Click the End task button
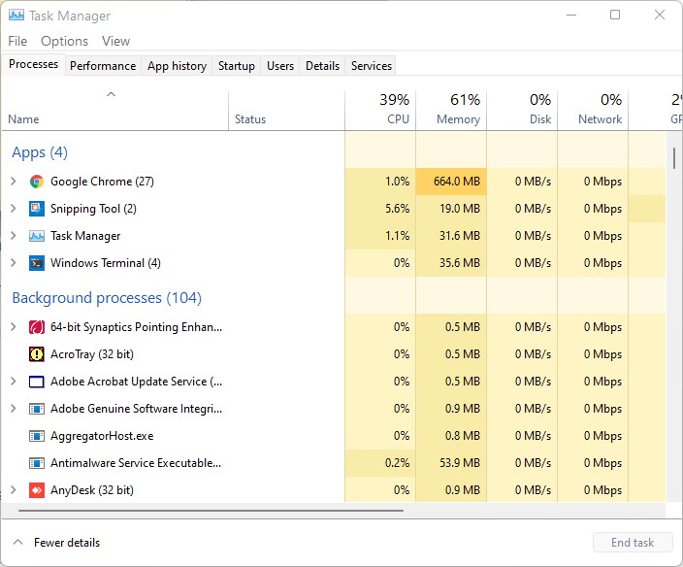 [x=633, y=543]
